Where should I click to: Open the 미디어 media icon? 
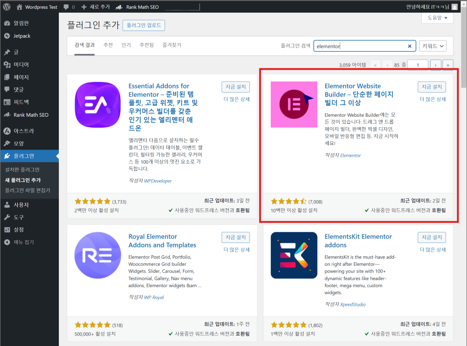[7, 65]
